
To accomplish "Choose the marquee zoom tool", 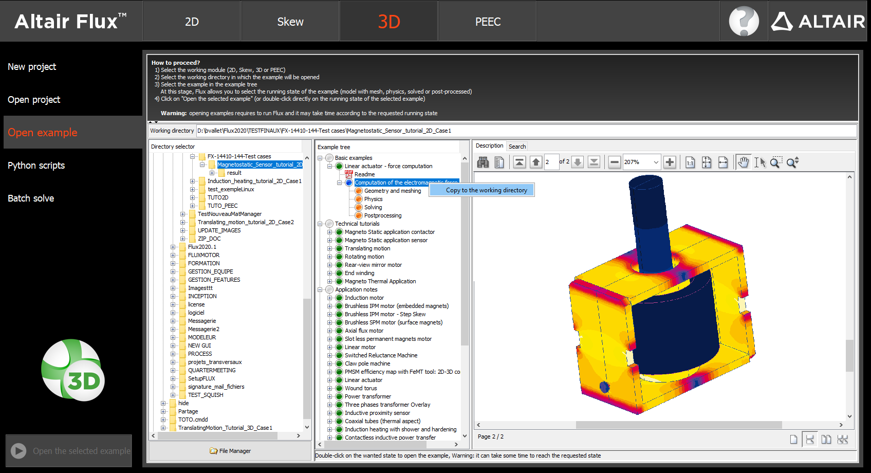I will tap(775, 162).
